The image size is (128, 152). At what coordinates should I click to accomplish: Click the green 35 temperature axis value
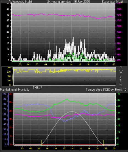pyautogui.click(x=119, y=100)
